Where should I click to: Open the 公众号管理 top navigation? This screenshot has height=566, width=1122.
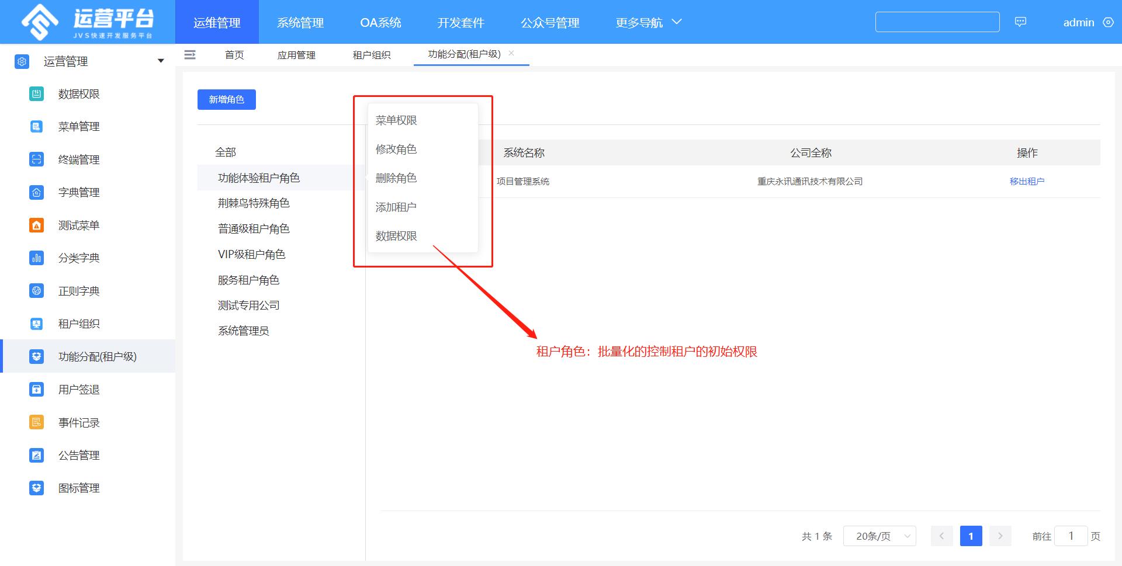(x=550, y=22)
